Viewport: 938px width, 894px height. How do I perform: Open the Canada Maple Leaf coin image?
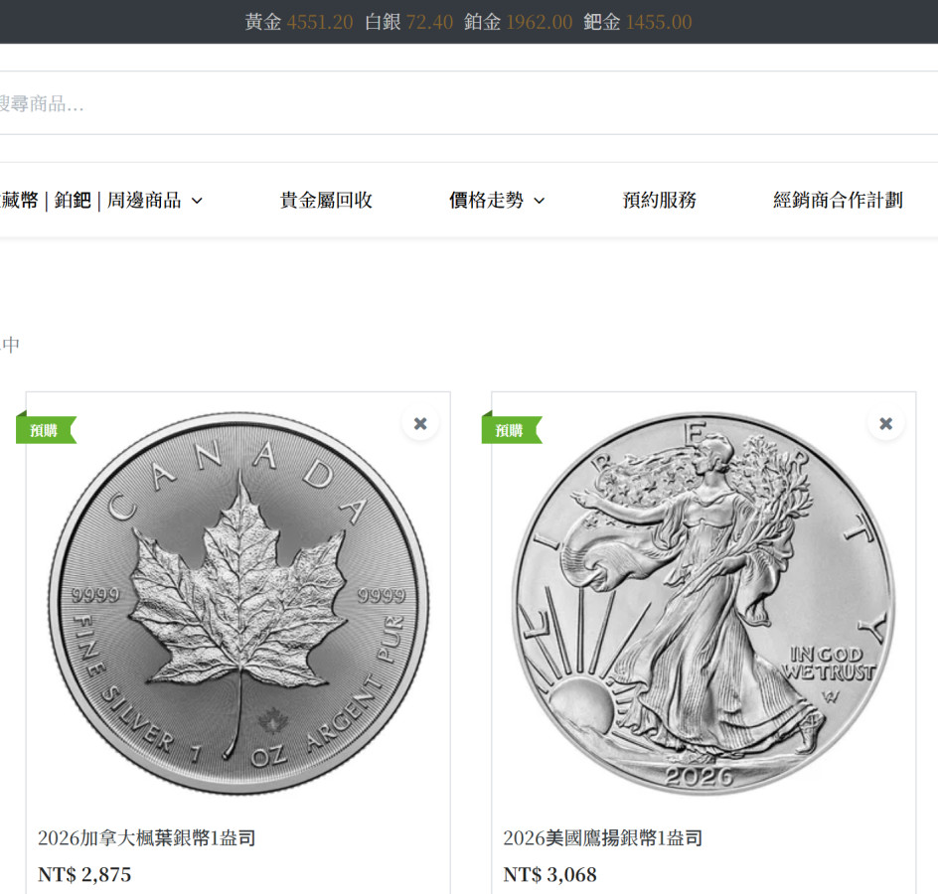coord(238,603)
